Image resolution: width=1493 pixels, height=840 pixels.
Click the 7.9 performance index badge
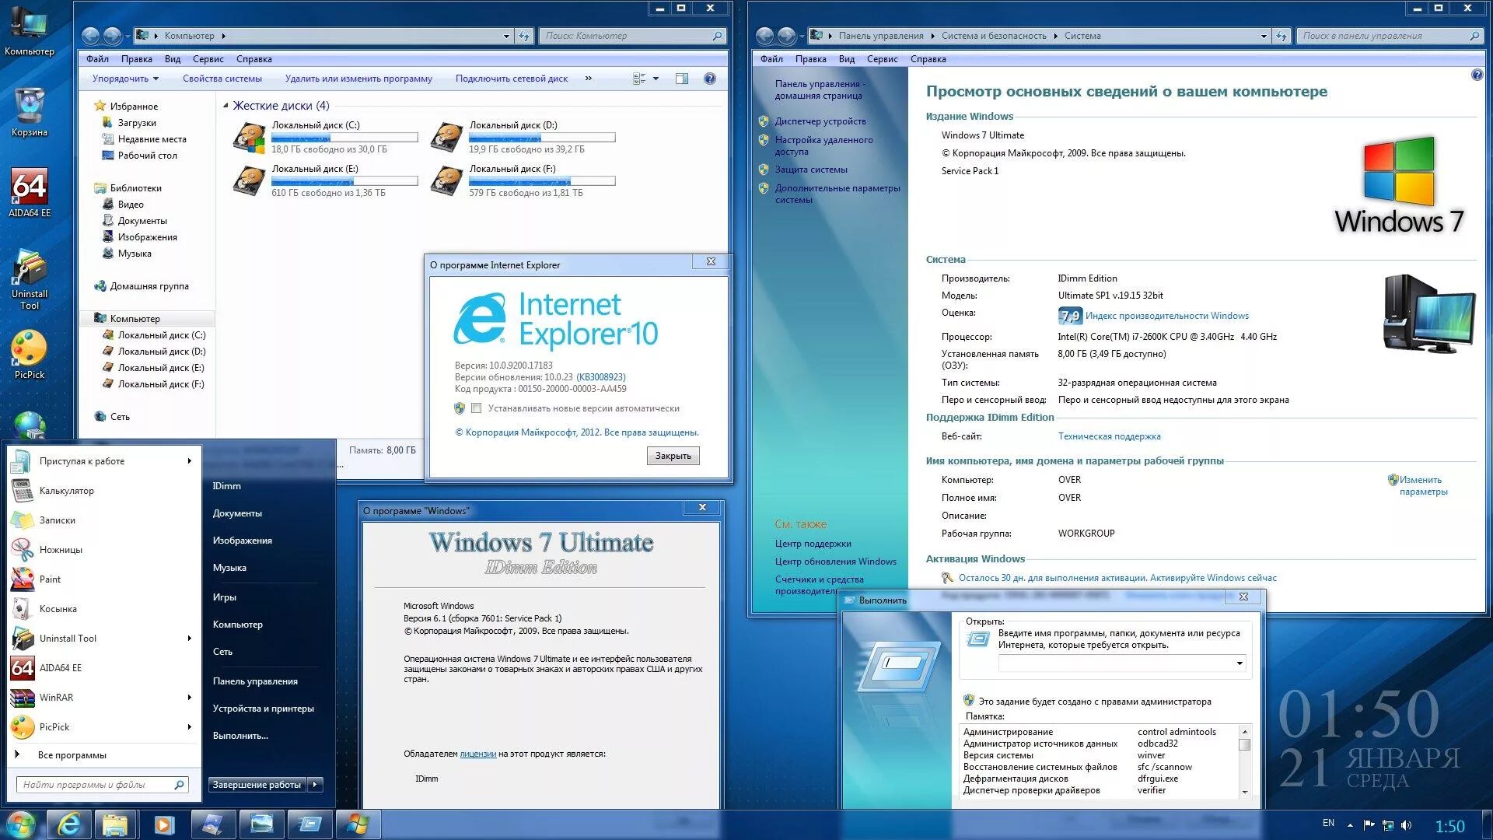(1070, 316)
